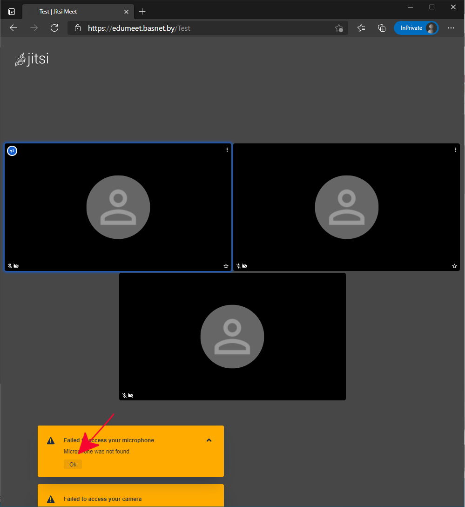Click the dominant speaker indicator icon
The width and height of the screenshot is (465, 507).
(12, 151)
